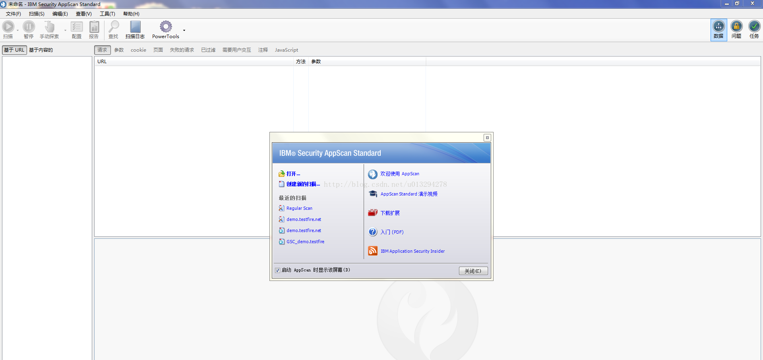This screenshot has height=360, width=763.
Task: Open recent scan GSC_demo.testfire
Action: click(x=305, y=242)
